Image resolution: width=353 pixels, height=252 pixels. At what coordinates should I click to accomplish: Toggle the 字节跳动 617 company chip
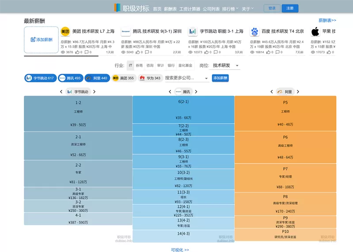pos(41,78)
